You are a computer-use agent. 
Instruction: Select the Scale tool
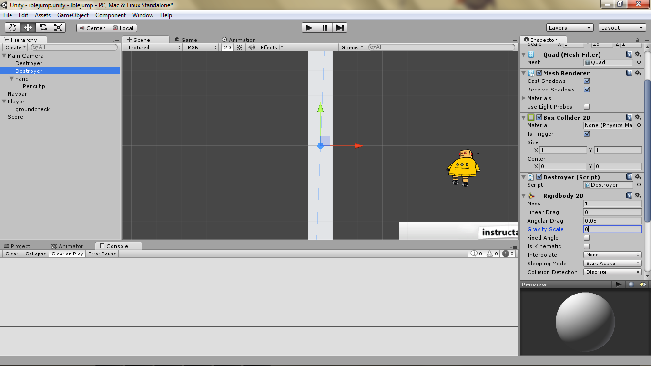pos(58,28)
